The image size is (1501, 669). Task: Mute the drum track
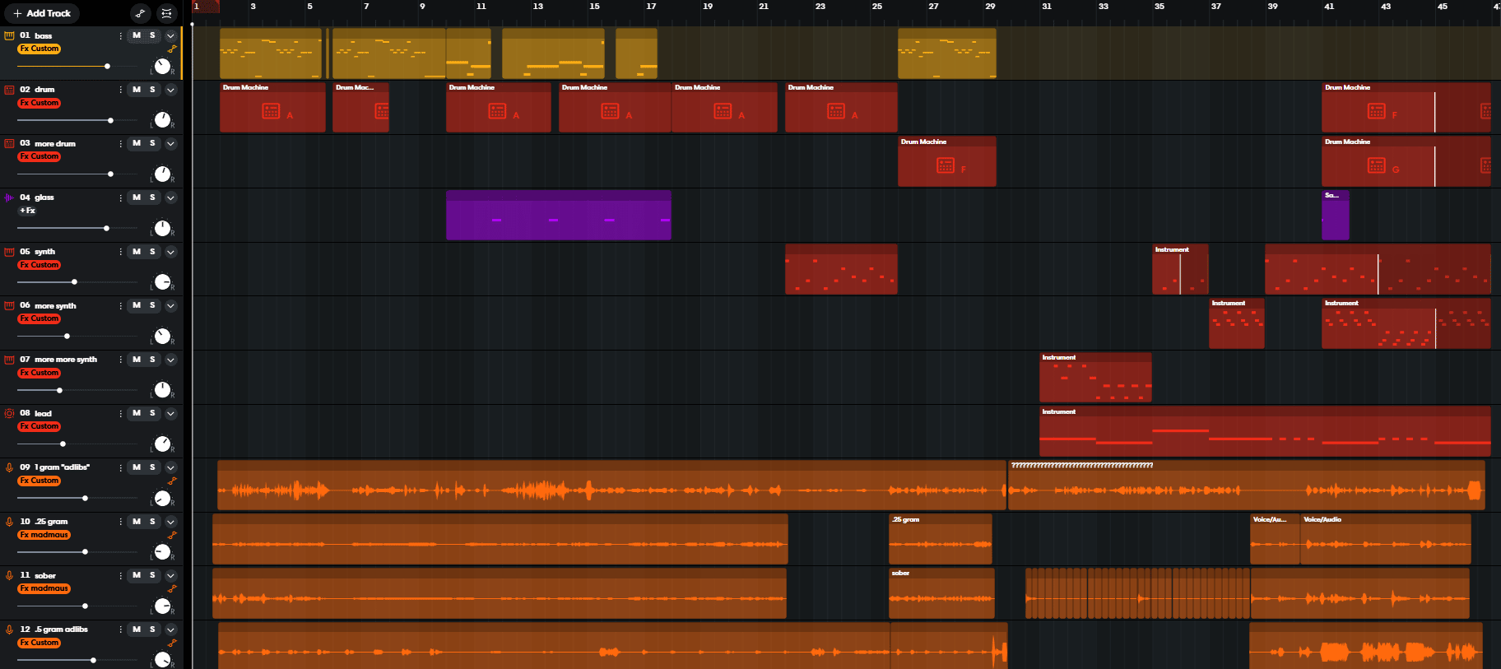coord(137,90)
